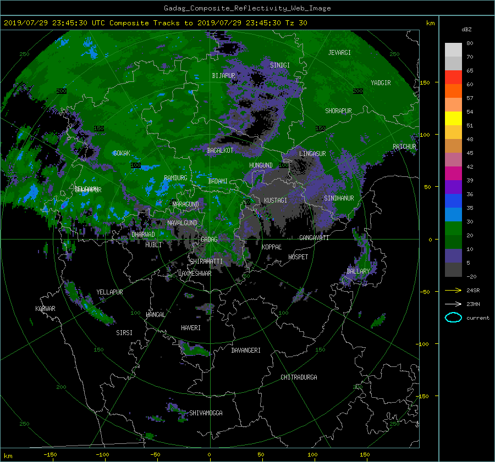
Task: Click the RAICHUR city label
Action: (x=404, y=147)
